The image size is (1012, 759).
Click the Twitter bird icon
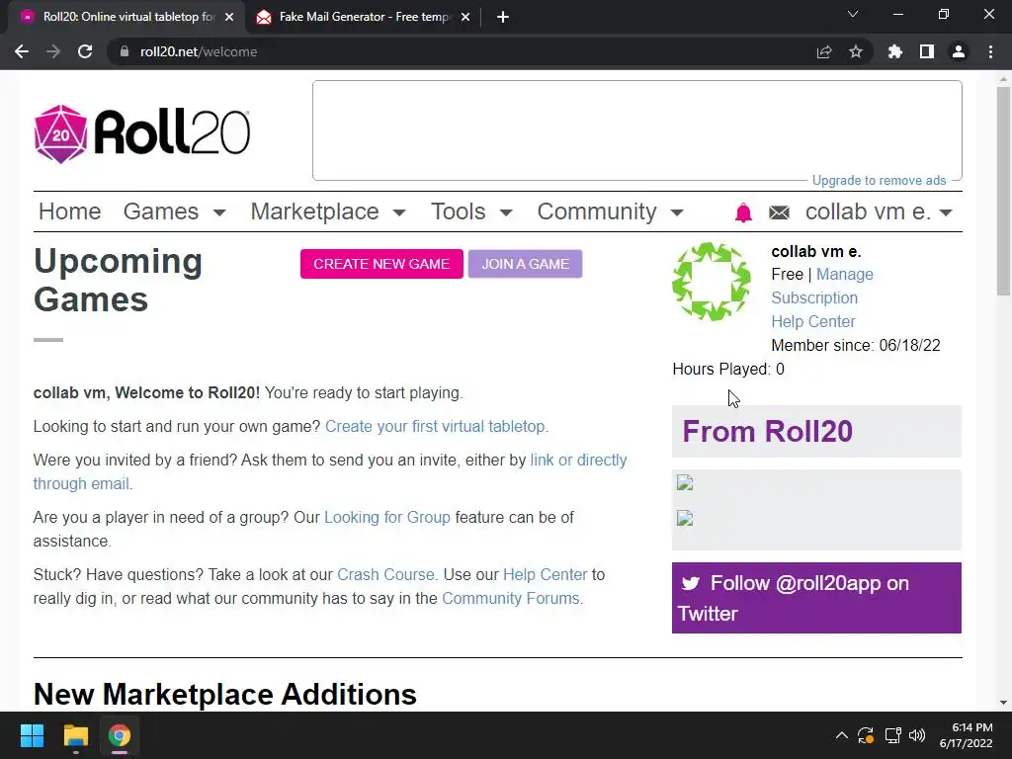pos(691,583)
